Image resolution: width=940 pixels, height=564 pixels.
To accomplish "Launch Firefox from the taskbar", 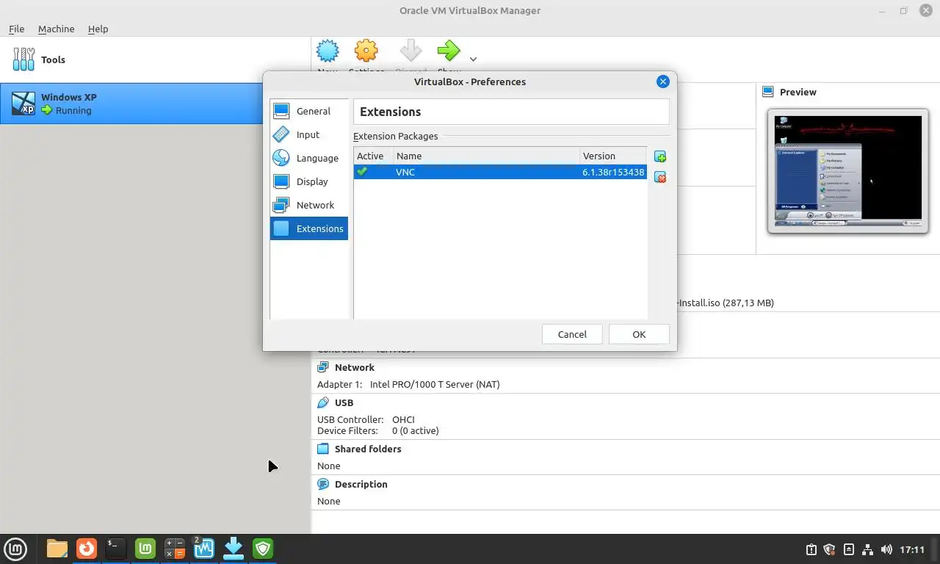I will point(87,549).
